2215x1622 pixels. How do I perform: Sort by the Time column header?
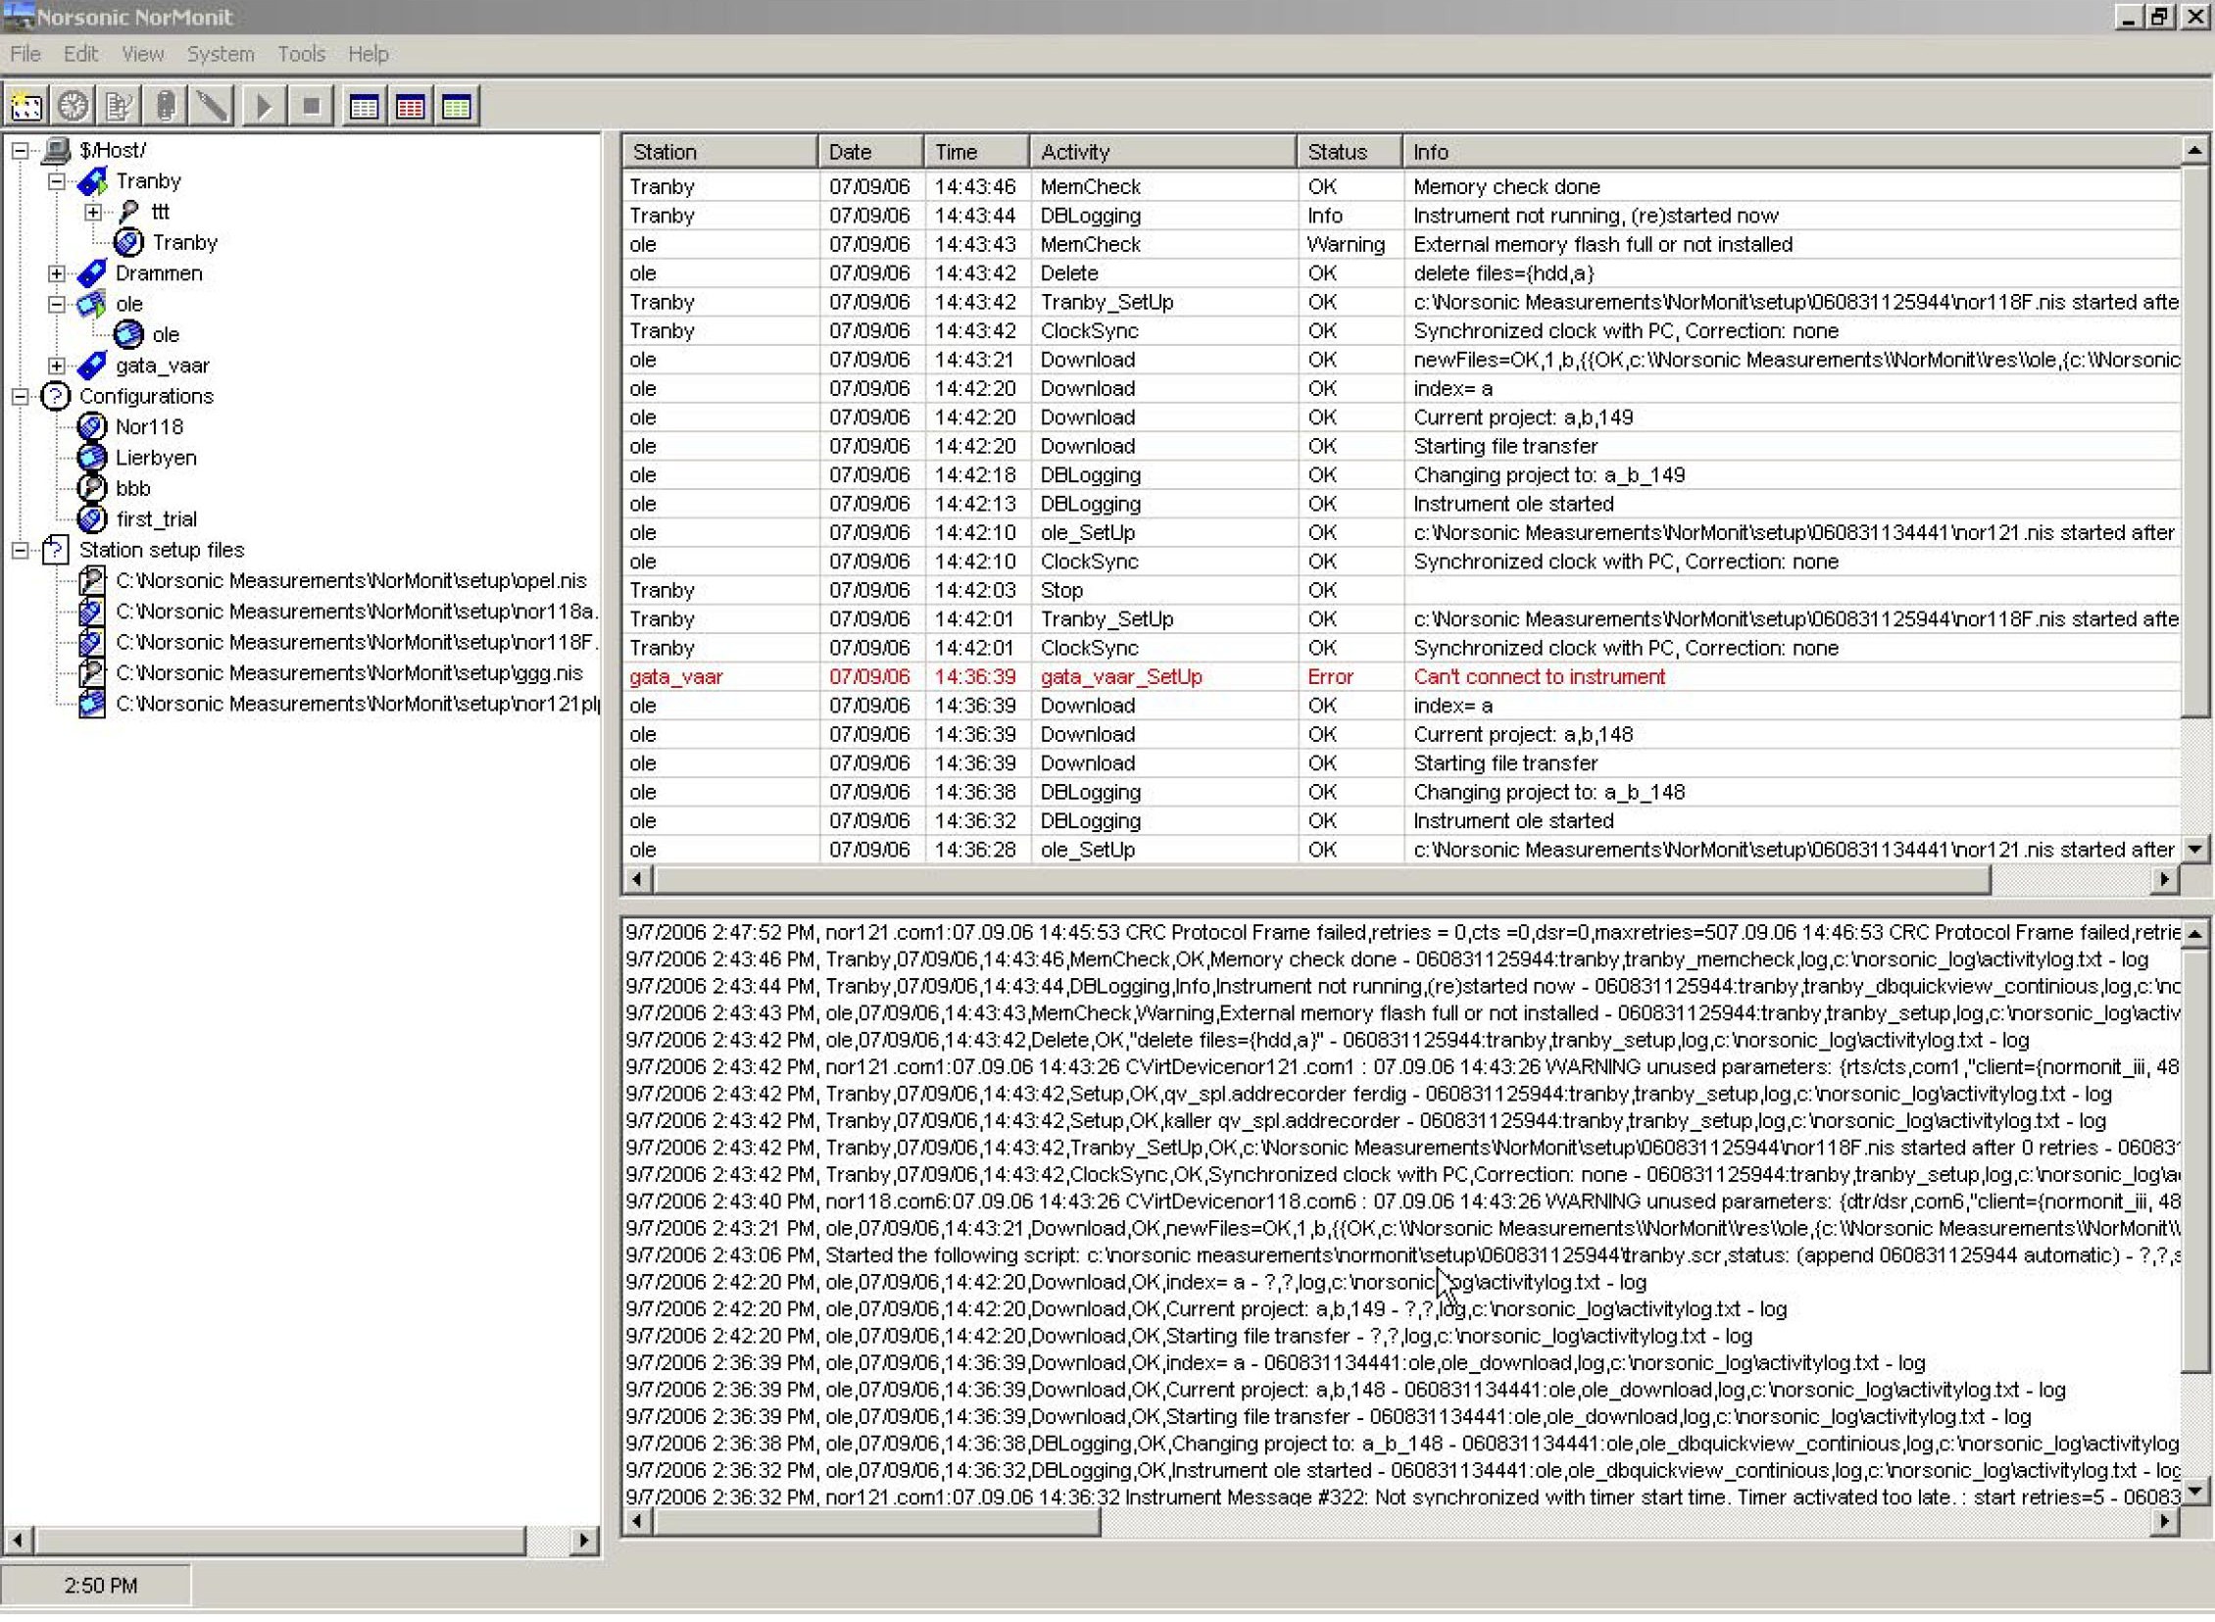[976, 152]
